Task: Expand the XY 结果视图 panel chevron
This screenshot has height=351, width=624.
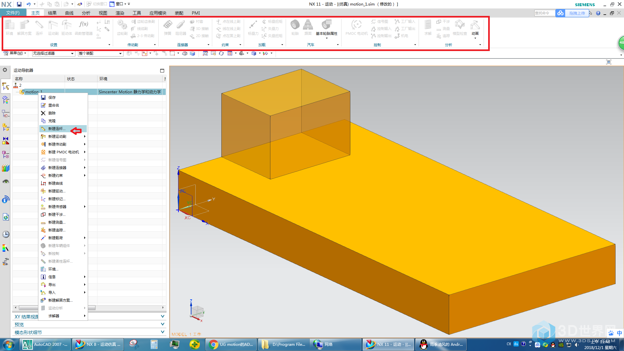Action: tap(162, 317)
